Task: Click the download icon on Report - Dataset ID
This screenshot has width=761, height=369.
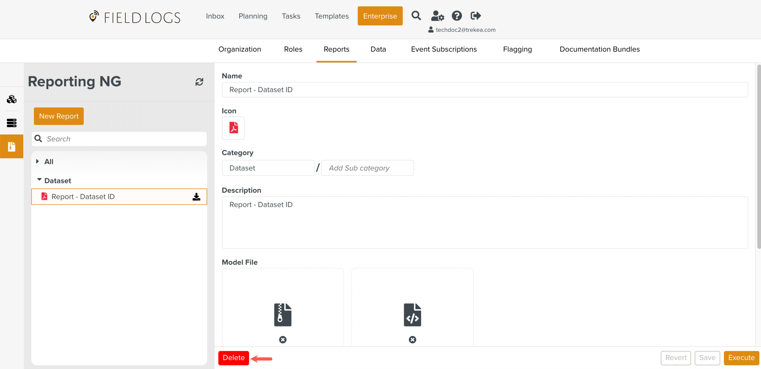Action: (196, 197)
